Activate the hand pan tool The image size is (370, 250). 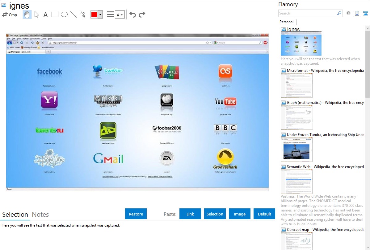coord(27,14)
